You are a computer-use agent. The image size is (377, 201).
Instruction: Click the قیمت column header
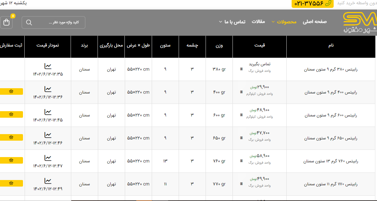(259, 46)
